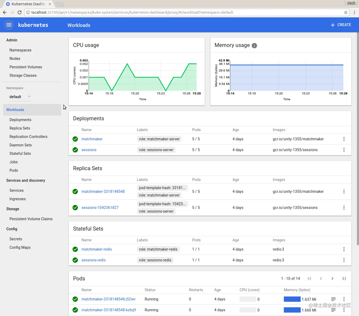The height and width of the screenshot is (316, 359).
Task: Open the matchmaker deployment actions menu
Action: pos(344,139)
